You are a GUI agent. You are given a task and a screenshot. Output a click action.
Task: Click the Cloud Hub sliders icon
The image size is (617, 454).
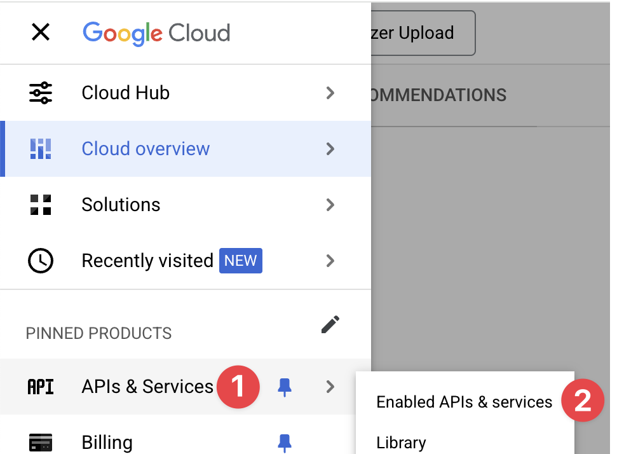click(41, 93)
